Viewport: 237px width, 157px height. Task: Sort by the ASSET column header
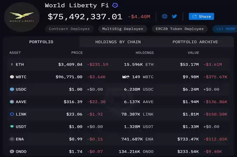(15, 53)
